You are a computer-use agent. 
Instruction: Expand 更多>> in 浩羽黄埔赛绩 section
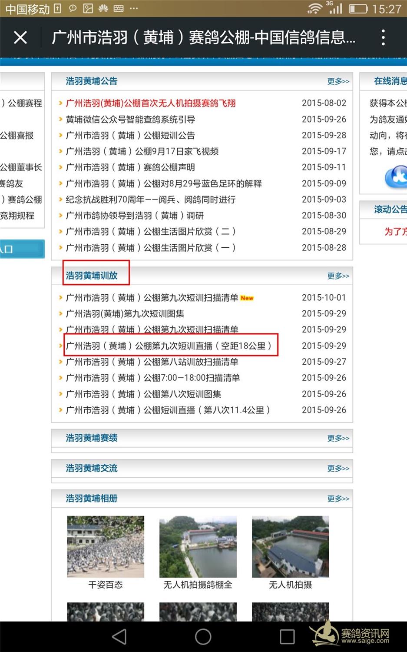coord(338,438)
